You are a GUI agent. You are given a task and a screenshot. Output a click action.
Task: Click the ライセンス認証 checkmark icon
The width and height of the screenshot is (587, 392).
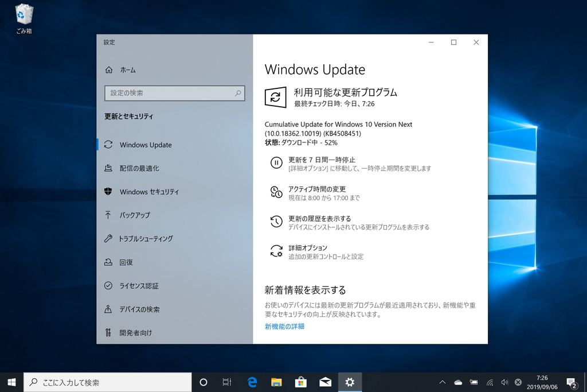click(x=108, y=286)
